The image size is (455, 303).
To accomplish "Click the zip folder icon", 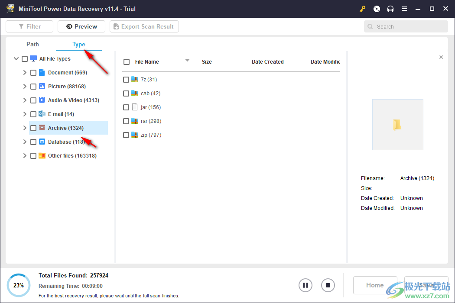I will pos(135,135).
